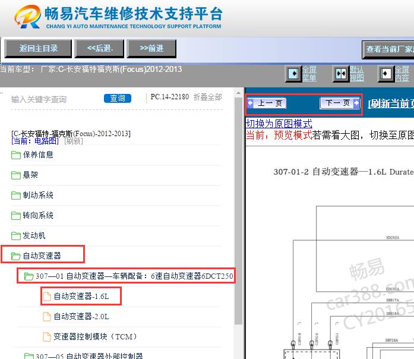The width and height of the screenshot is (414, 359).
Task: Click the 默认视图 layout icon
Action: [x=341, y=74]
